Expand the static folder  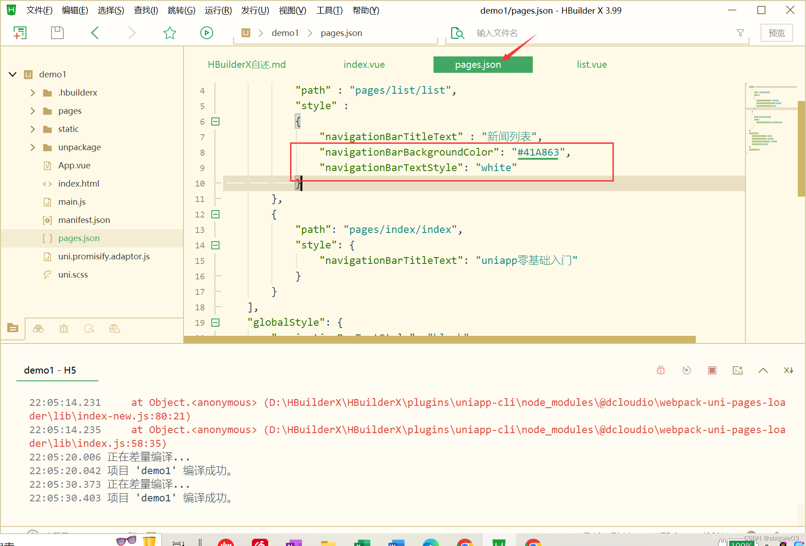tap(32, 129)
